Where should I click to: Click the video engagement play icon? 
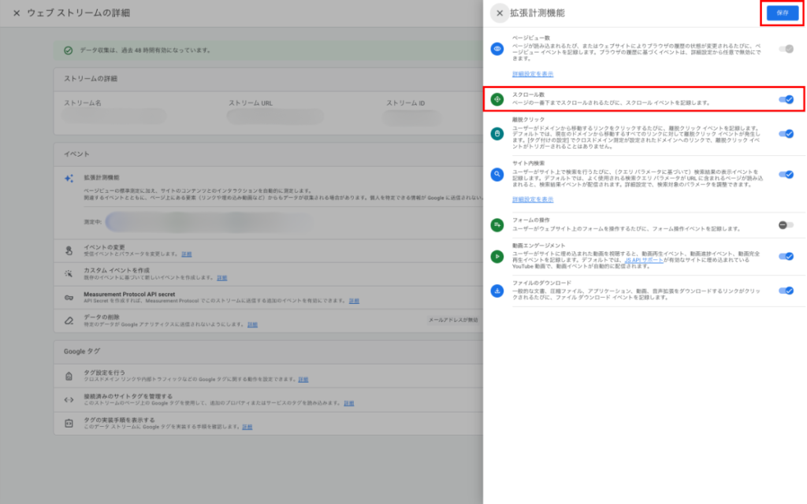497,256
